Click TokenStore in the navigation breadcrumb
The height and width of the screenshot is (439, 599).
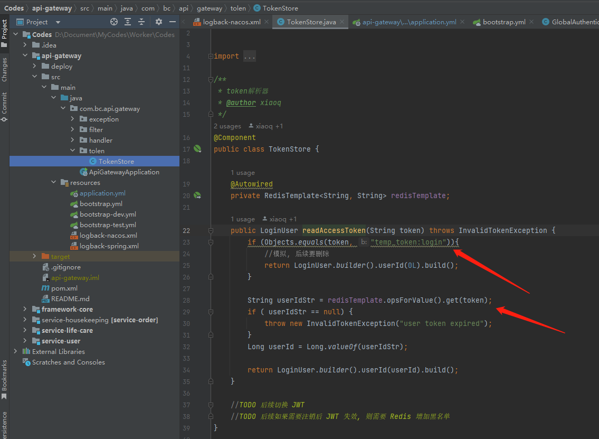(276, 8)
